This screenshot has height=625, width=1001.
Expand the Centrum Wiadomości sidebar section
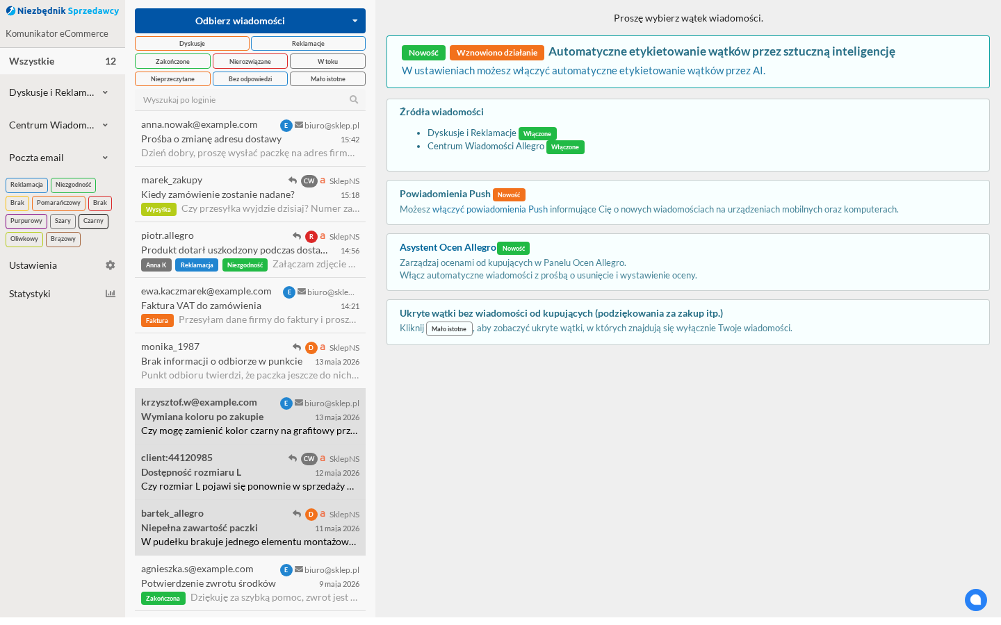click(63, 125)
